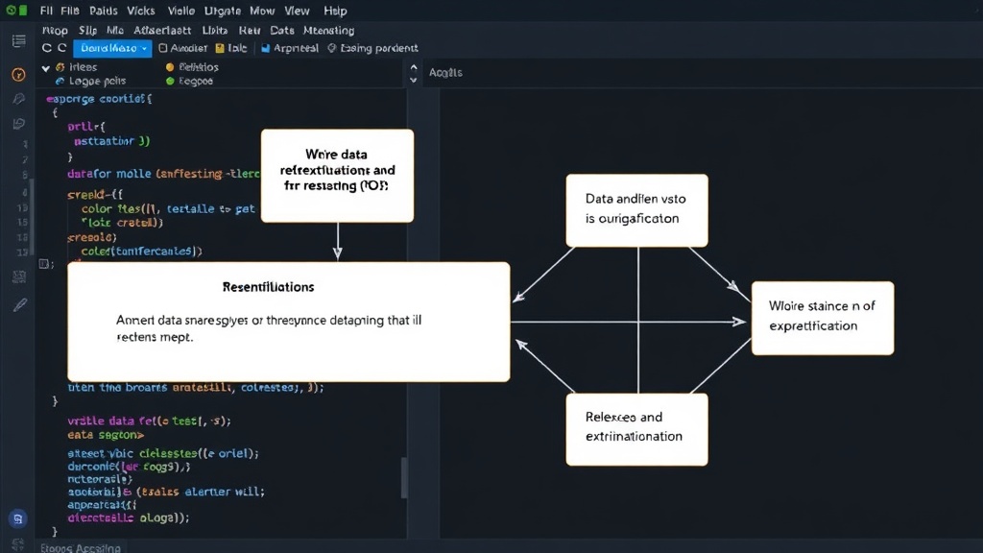Image resolution: width=983 pixels, height=553 pixels.
Task: Open the blue DanidMazo dropdown
Action: pyautogui.click(x=112, y=48)
